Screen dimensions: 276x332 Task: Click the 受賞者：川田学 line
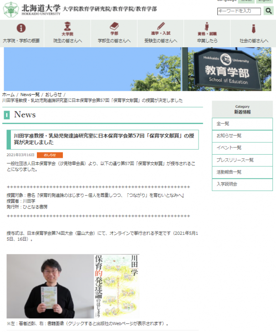[21, 201]
